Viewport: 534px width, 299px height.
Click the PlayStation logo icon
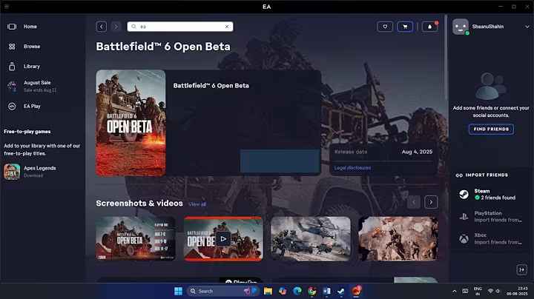click(x=464, y=216)
